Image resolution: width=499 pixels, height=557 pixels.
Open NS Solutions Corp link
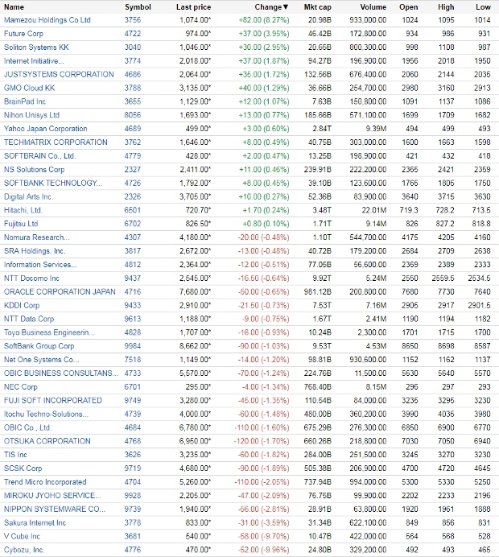click(x=34, y=170)
